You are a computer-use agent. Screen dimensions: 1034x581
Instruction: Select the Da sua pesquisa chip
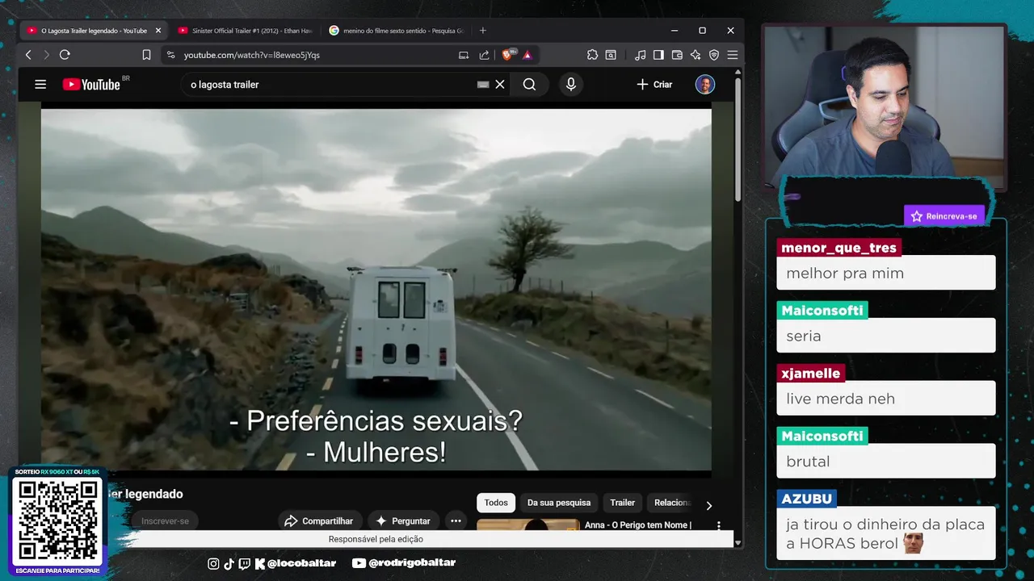(559, 503)
